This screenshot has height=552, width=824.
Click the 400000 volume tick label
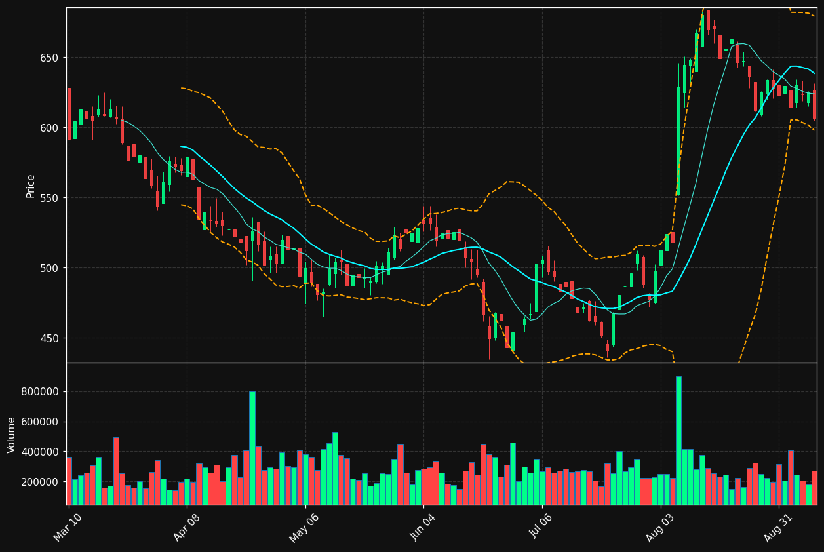tap(41, 452)
